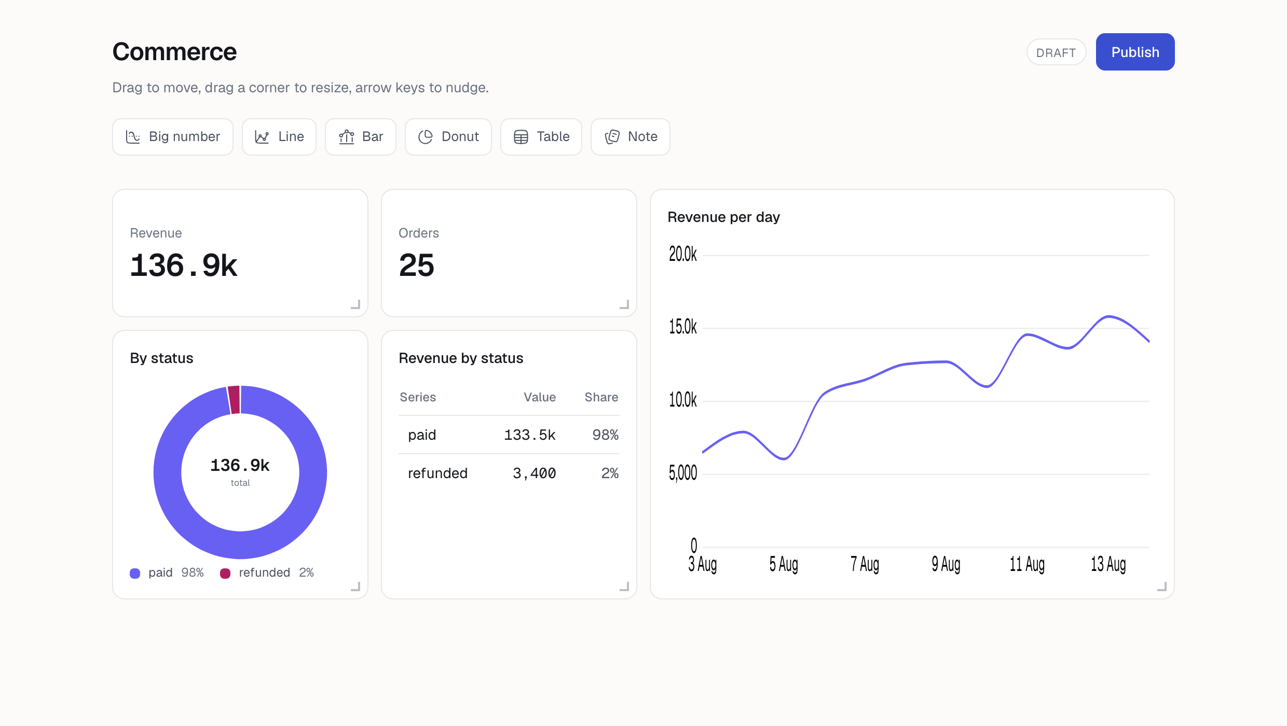The height and width of the screenshot is (726, 1287).
Task: Click the Share column header
Action: pos(601,397)
